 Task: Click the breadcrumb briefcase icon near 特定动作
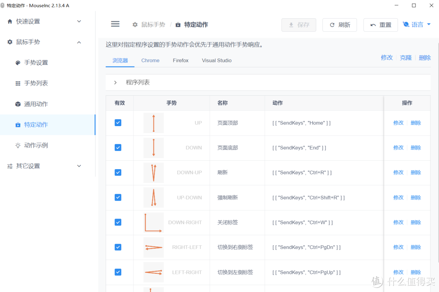point(178,25)
